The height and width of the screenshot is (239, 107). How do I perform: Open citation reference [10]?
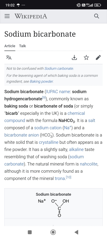[68, 177]
